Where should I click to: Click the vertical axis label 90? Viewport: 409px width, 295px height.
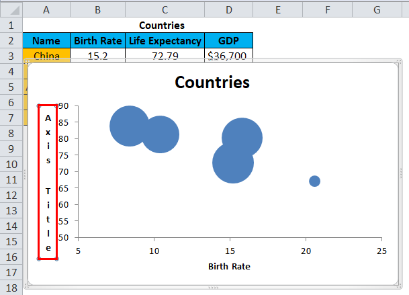pos(63,106)
